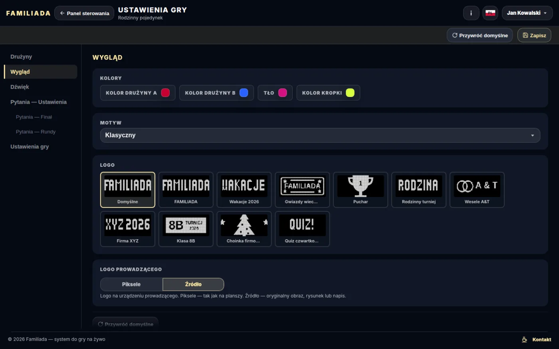559x349 pixels.
Task: Go to the Drużyny sidebar tab
Action: point(21,57)
